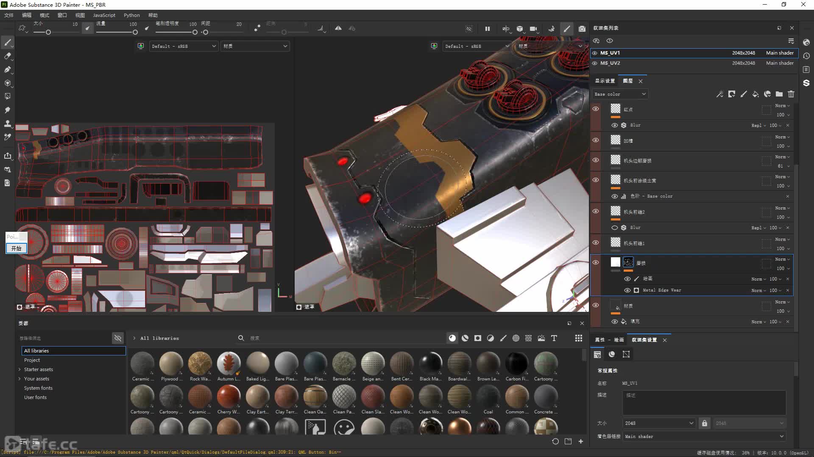
Task: Select System fonts in the asset library list
Action: point(38,388)
